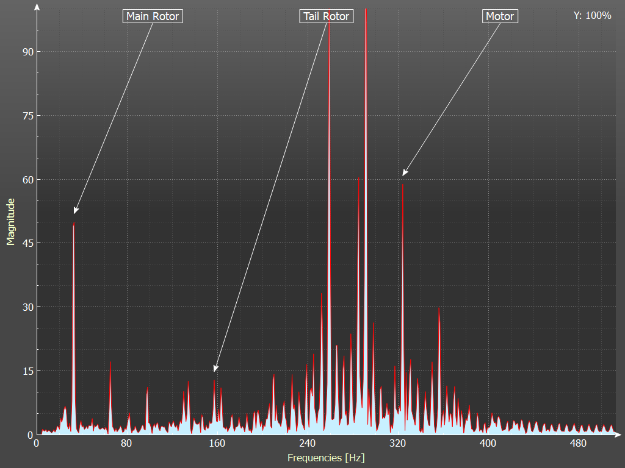Click the 240 tick label on frequency axis
The width and height of the screenshot is (625, 468).
(x=307, y=443)
